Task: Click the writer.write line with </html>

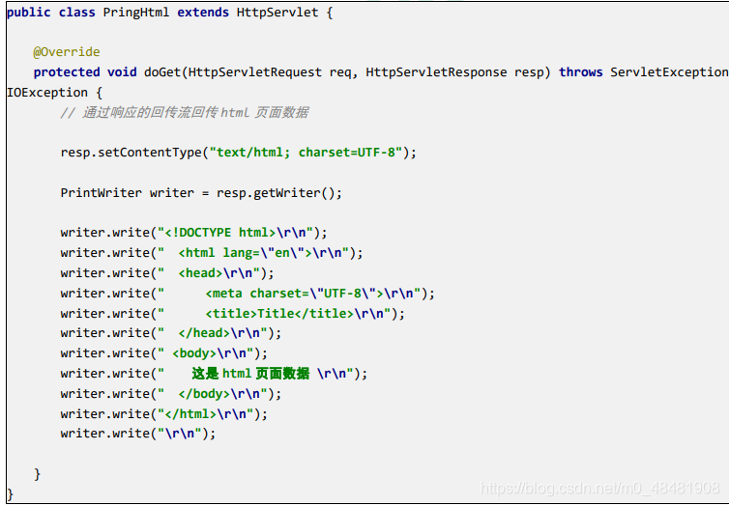Action: [164, 414]
